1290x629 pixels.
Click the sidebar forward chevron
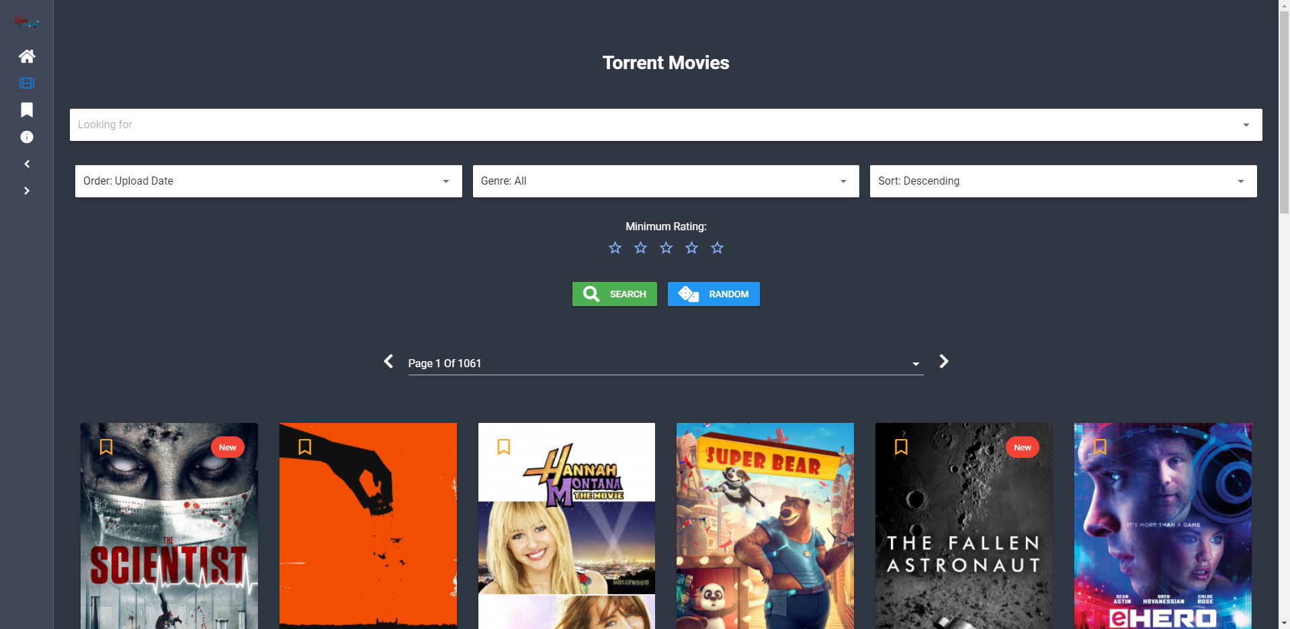coord(27,191)
